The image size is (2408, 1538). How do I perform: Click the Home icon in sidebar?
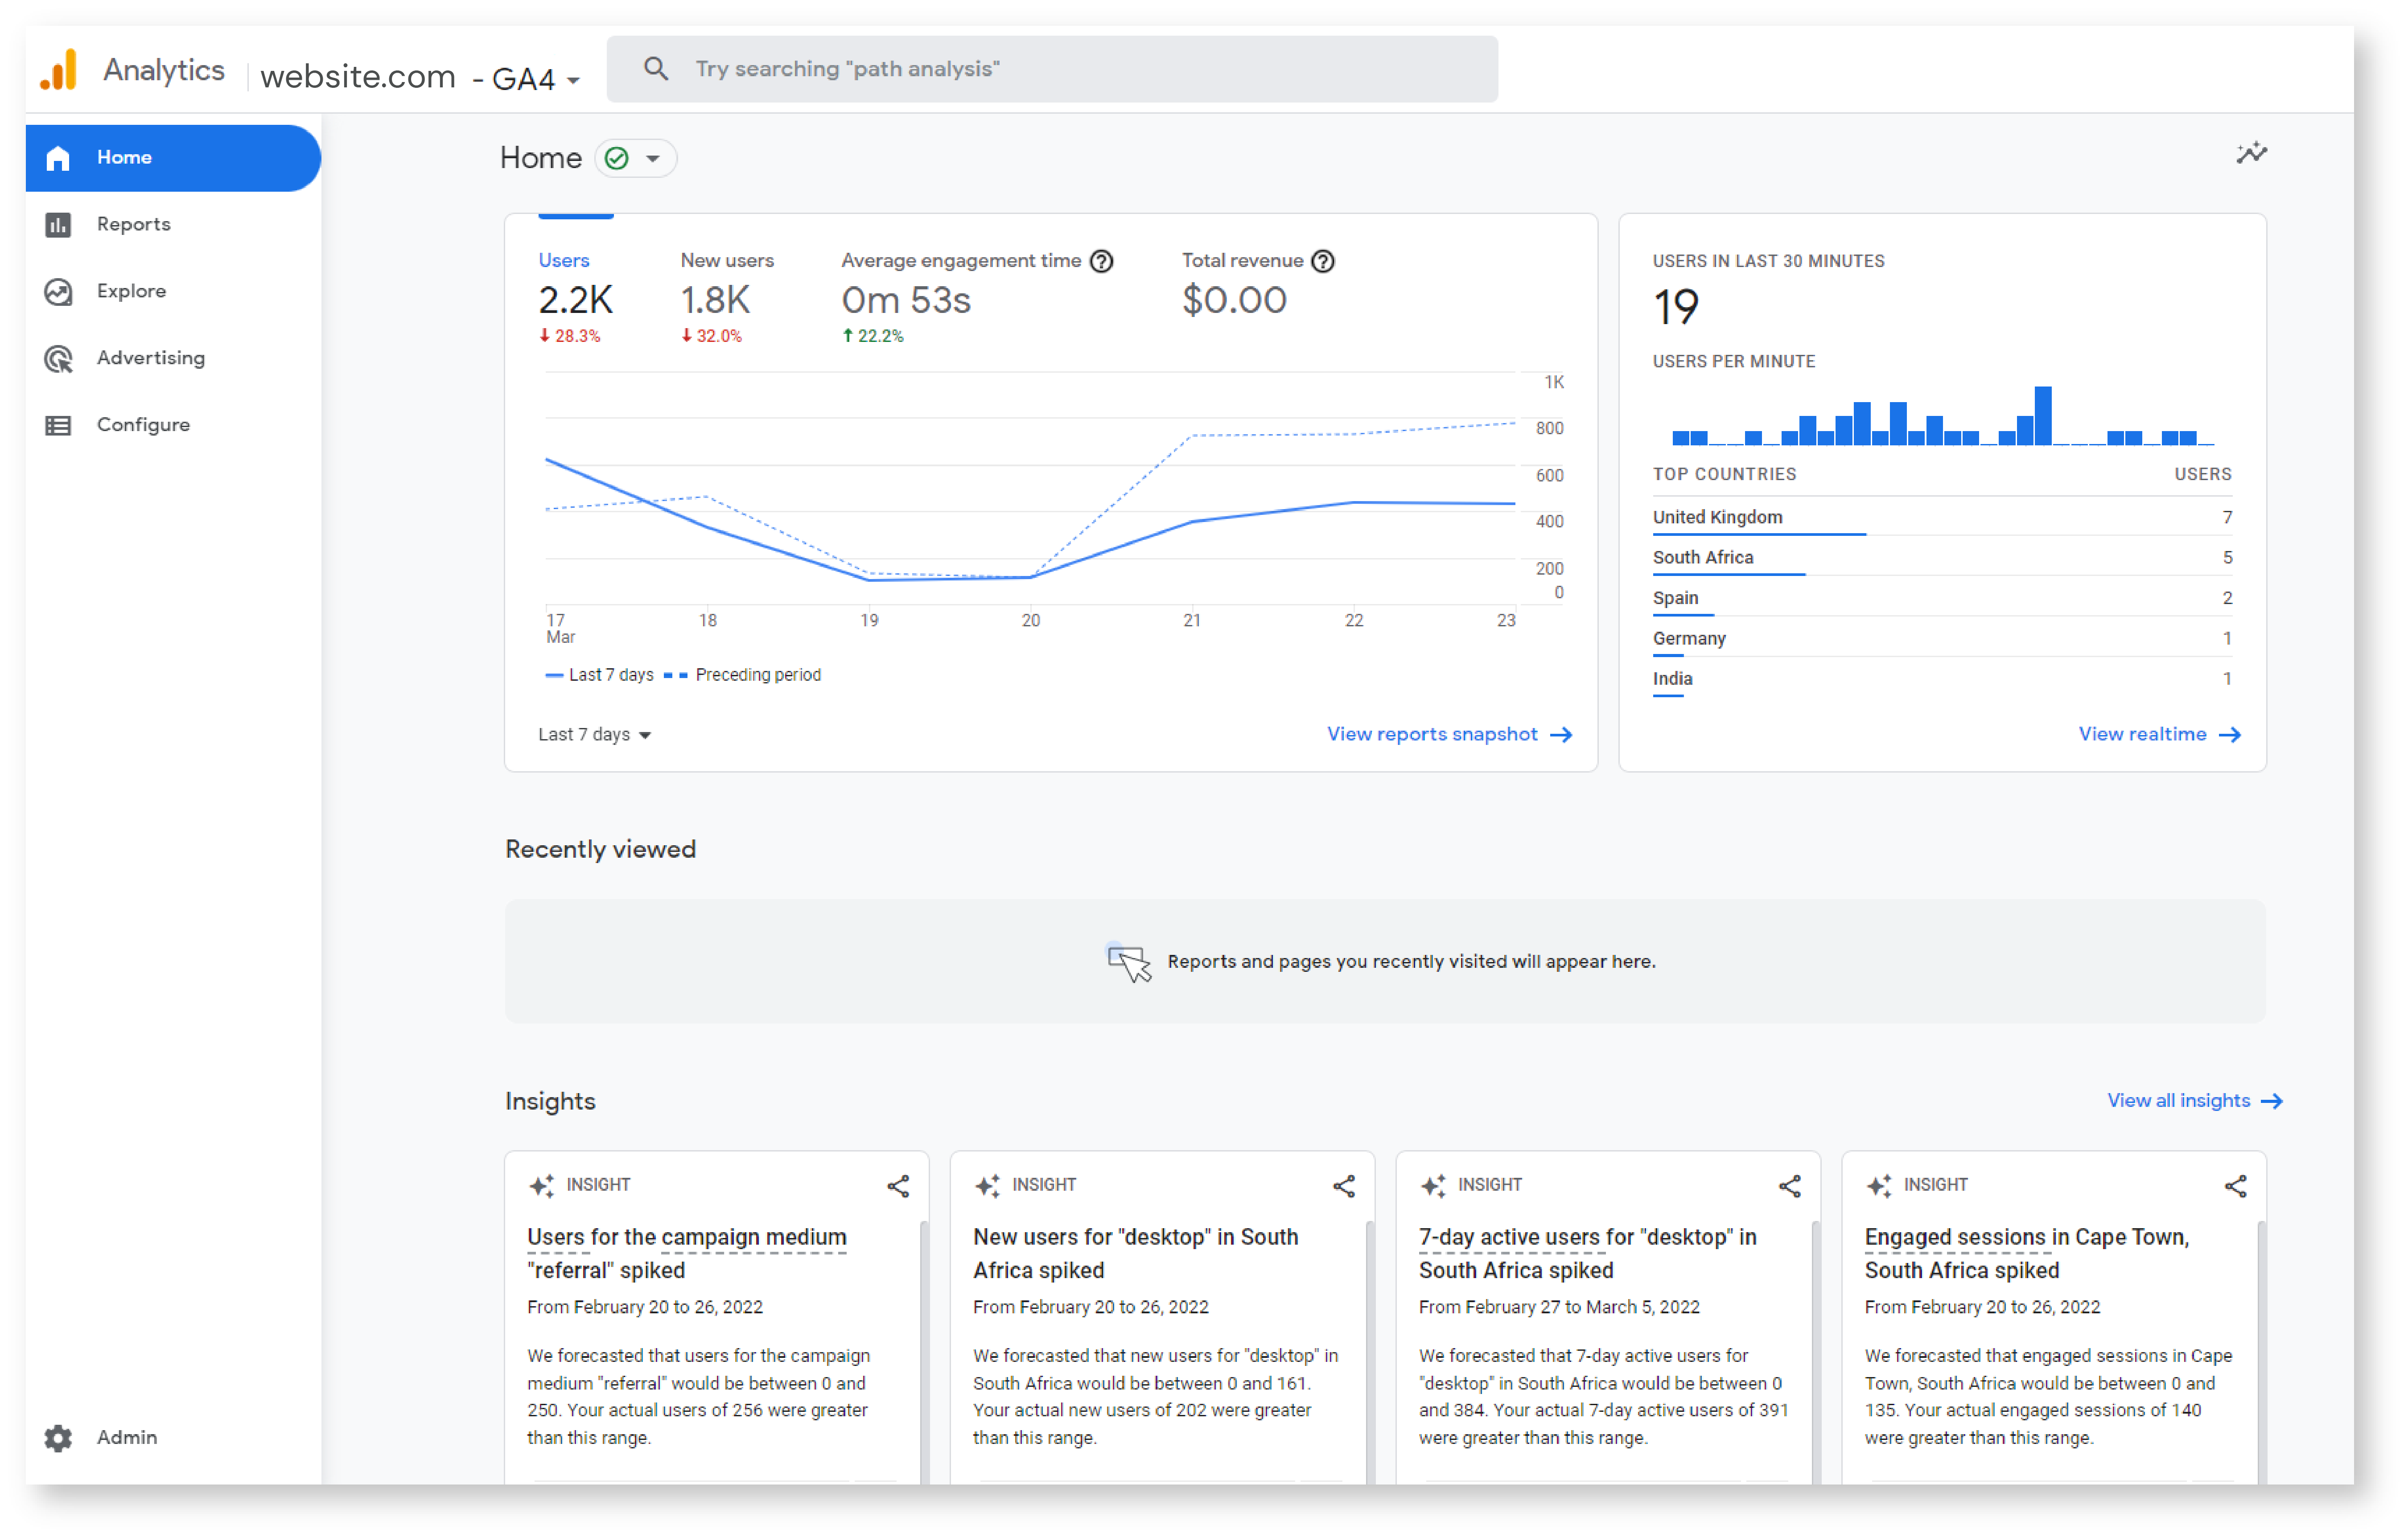[x=58, y=158]
